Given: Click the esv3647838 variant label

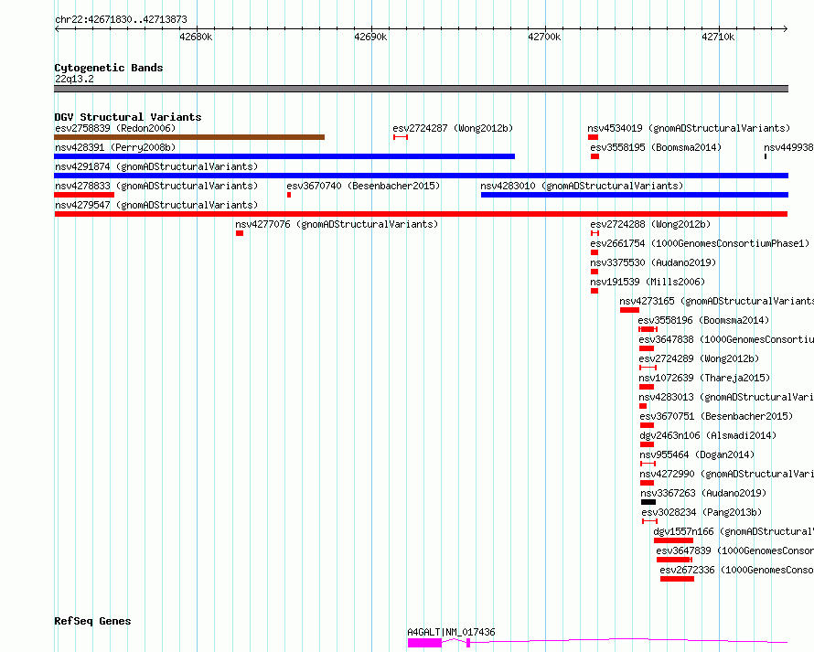Looking at the screenshot, I should click(x=726, y=339).
